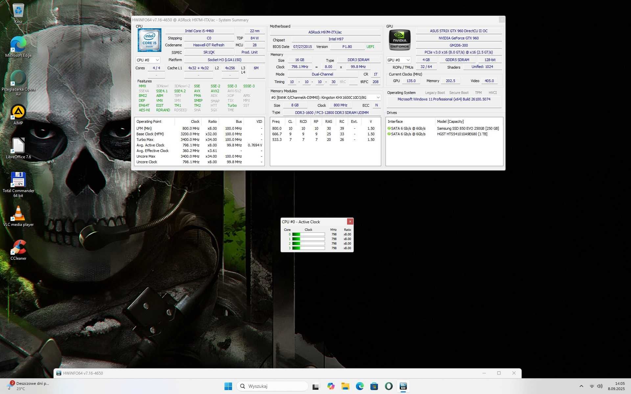
Task: Click the Socket H3 (LGA1150) platform field
Action: pos(224,60)
